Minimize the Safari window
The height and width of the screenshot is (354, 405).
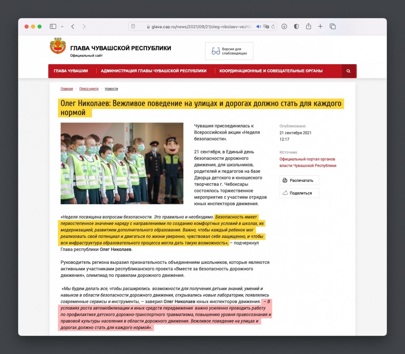[33, 27]
